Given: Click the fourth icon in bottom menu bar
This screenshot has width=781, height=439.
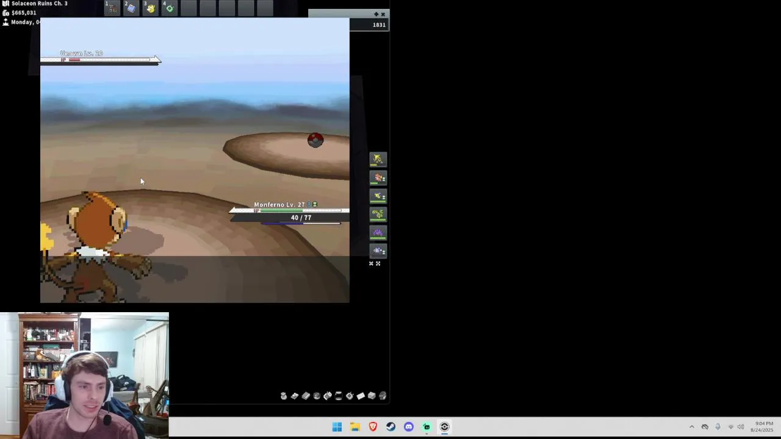Looking at the screenshot, I should pyautogui.click(x=317, y=396).
